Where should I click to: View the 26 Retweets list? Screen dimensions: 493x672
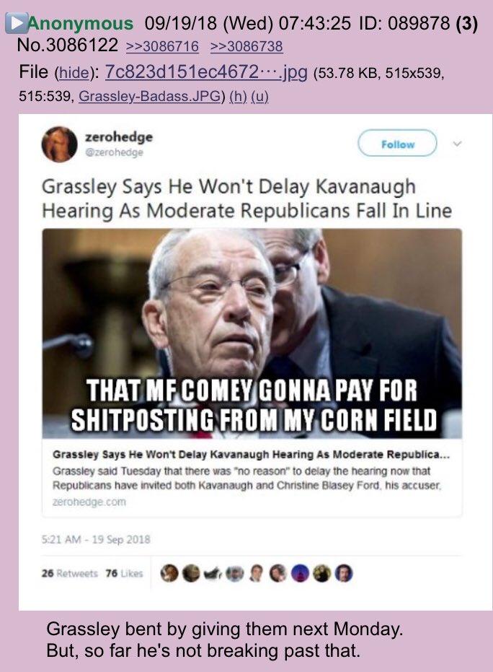[70, 573]
